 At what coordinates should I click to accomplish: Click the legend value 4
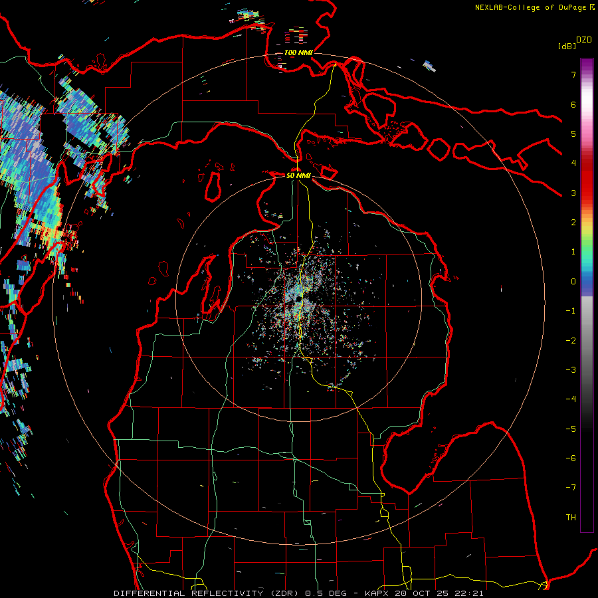tap(573, 163)
